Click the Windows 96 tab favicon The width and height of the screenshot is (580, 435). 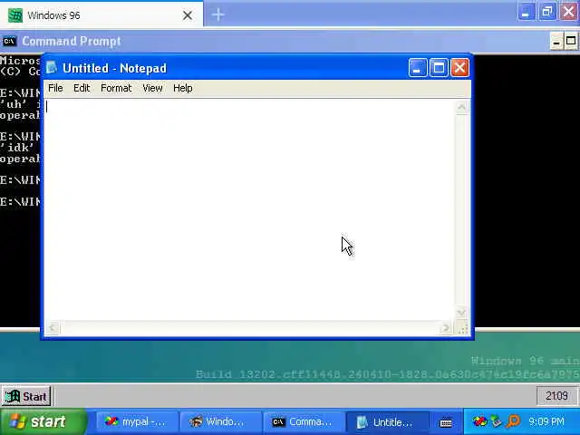[x=15, y=15]
